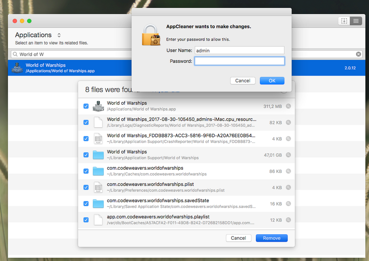Click the drop-zone view toolbar icon
The image size is (369, 261).
[x=344, y=21]
